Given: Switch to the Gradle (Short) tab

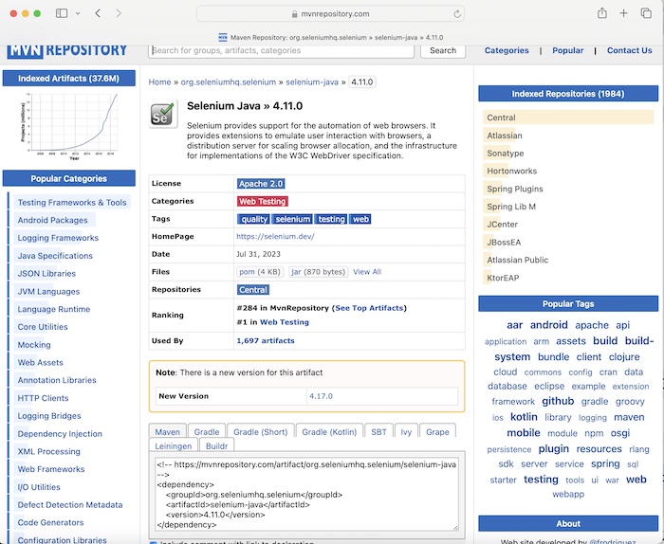Looking at the screenshot, I should click(x=261, y=432).
